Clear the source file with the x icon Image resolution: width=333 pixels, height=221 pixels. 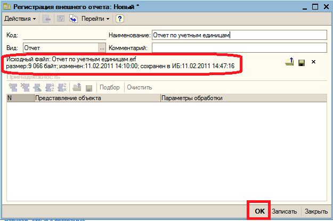pos(314,62)
